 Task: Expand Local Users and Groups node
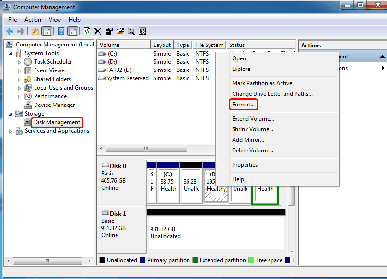(19, 88)
